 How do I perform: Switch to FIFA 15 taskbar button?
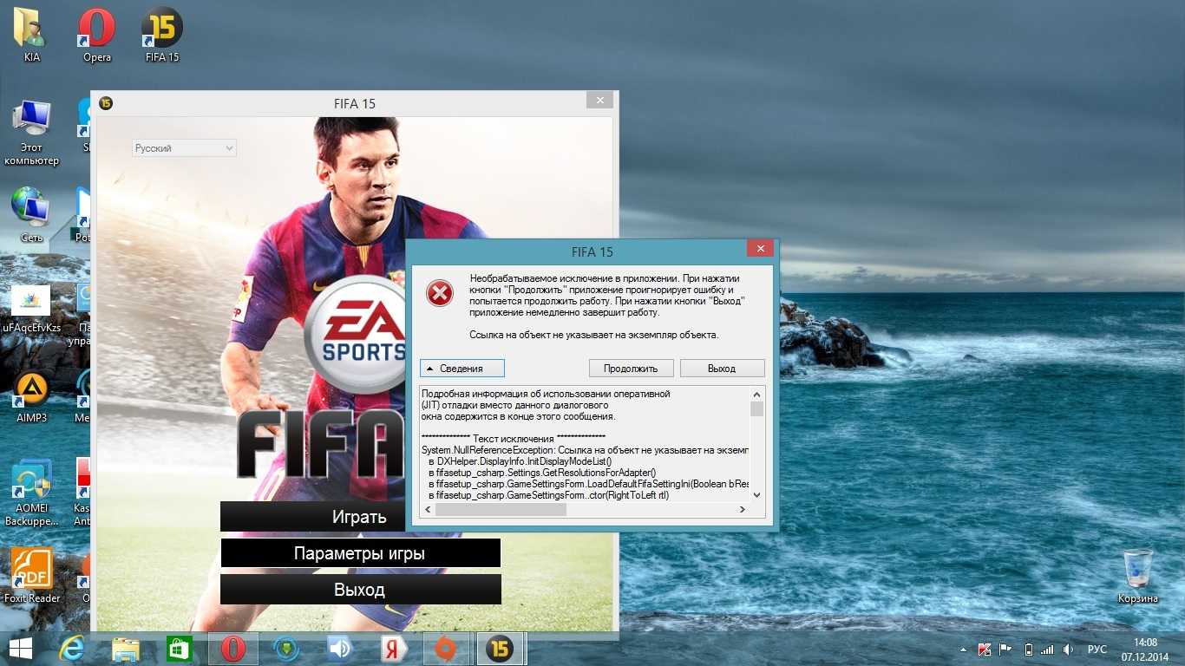(501, 649)
